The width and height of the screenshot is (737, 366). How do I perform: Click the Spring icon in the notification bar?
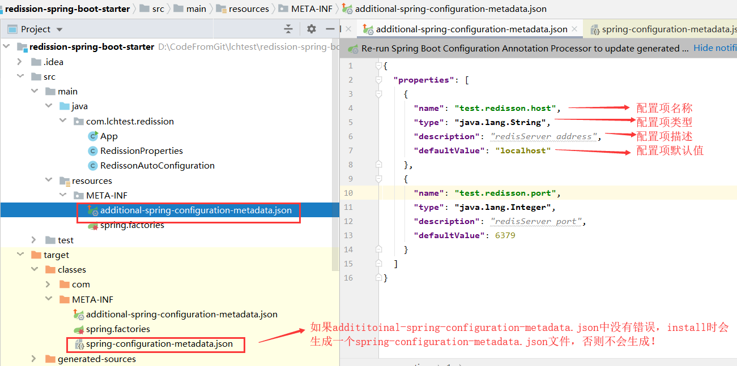[353, 49]
